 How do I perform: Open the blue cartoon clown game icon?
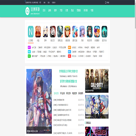(x=75, y=32)
